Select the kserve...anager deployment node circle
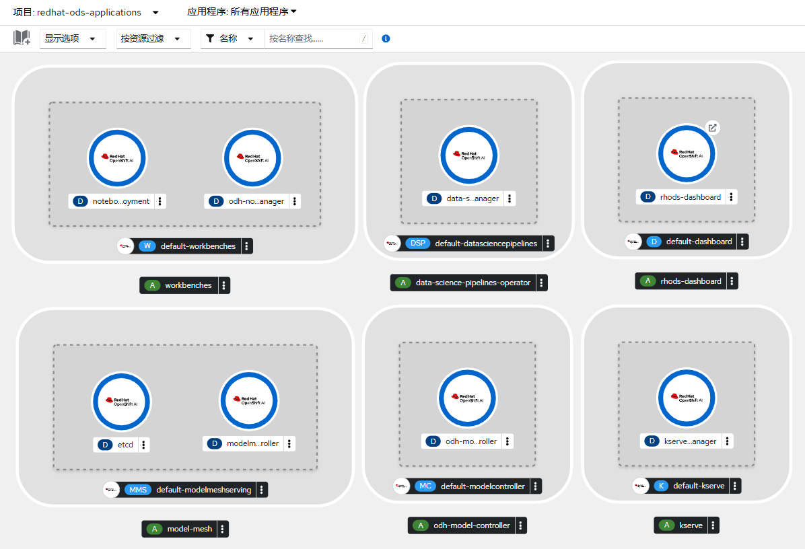805x549 pixels. (x=687, y=398)
